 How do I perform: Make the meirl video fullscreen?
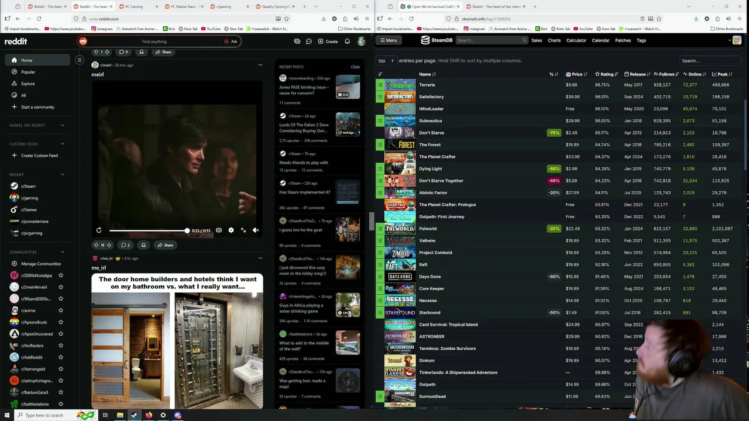243,230
